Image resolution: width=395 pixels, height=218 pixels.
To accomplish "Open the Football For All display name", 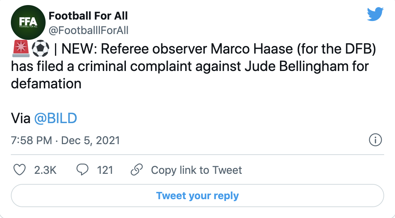I will pos(88,16).
